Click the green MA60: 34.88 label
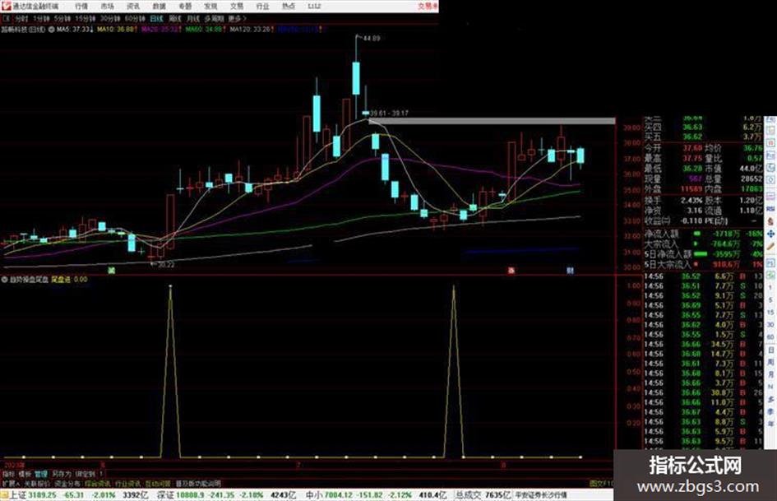This screenshot has height=501, width=777. point(206,30)
